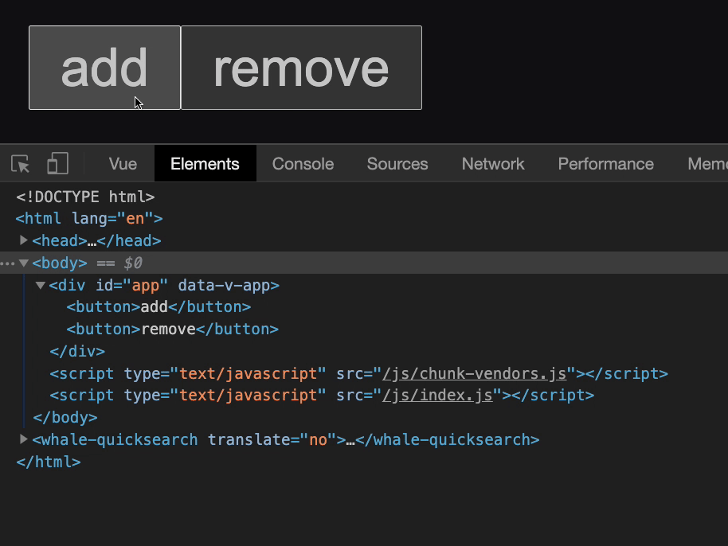Select the closing </body> line
Image resolution: width=728 pixels, height=546 pixels.
point(65,418)
